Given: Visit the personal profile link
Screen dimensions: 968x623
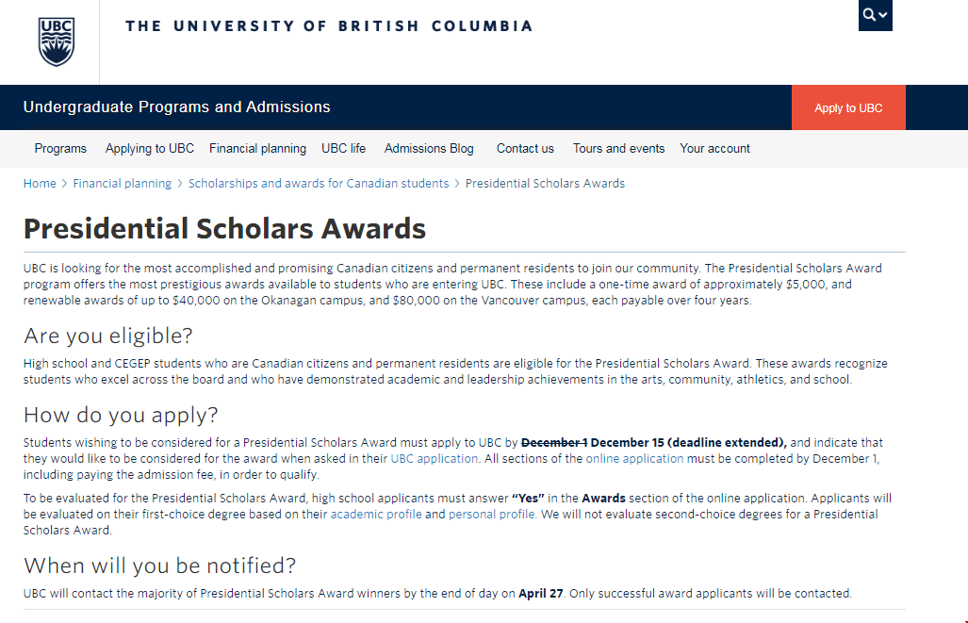Looking at the screenshot, I should point(492,515).
